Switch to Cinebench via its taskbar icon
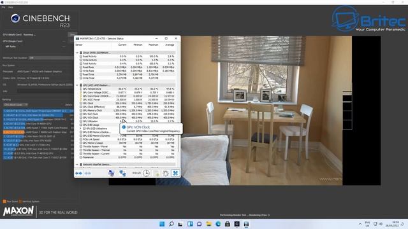Image resolution: width=408 pixels, height=229 pixels. coord(237,224)
